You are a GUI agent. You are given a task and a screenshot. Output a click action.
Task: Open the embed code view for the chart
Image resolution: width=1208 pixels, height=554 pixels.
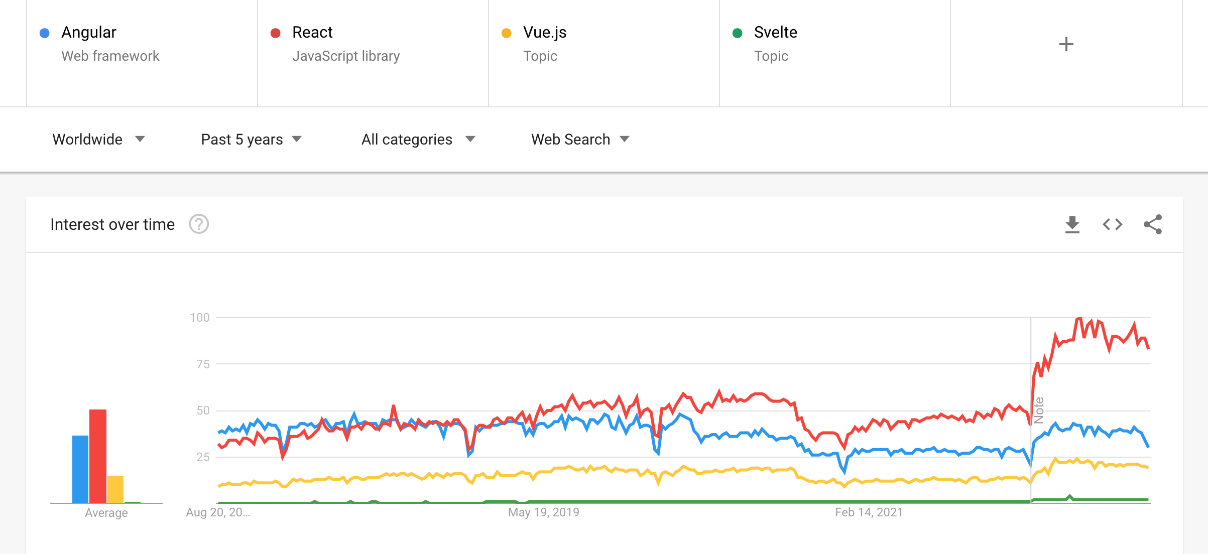(x=1113, y=224)
